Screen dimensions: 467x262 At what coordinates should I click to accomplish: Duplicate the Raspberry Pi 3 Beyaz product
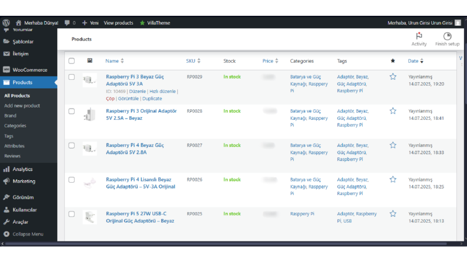pyautogui.click(x=152, y=99)
